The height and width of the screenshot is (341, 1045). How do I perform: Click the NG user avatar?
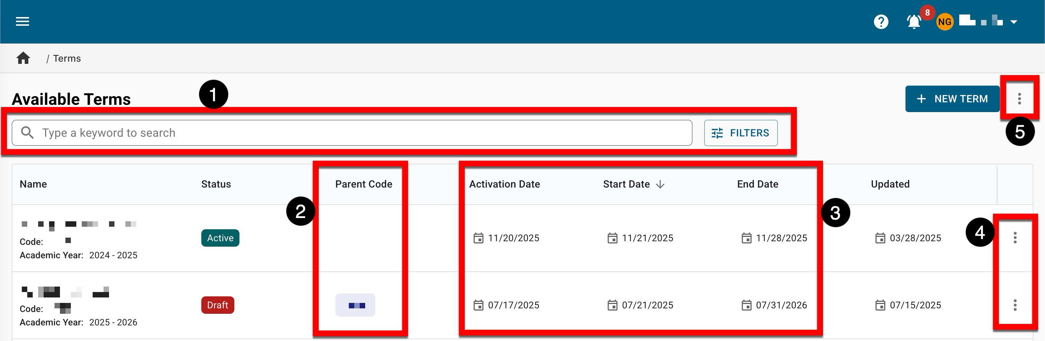(944, 22)
